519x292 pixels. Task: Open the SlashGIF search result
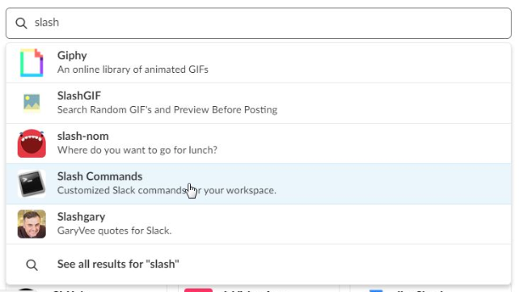(259, 103)
